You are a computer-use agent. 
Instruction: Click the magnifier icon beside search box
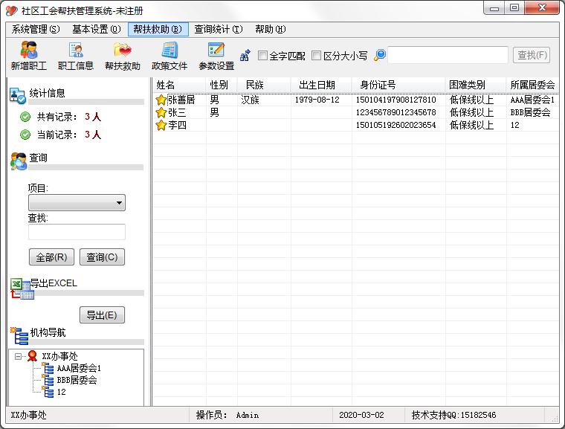[380, 55]
